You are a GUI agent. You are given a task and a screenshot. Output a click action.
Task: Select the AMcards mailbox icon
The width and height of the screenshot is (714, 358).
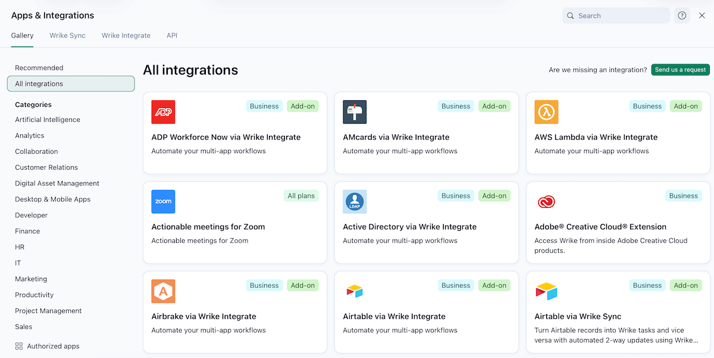pos(355,112)
